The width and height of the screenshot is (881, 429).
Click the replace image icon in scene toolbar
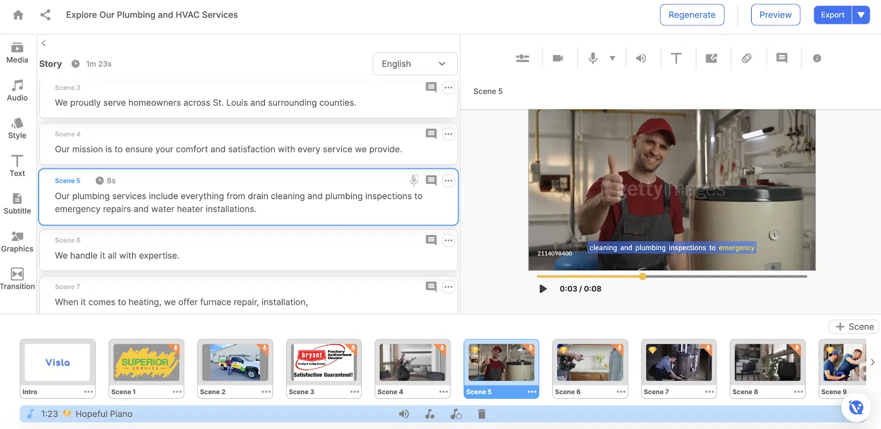(x=711, y=58)
